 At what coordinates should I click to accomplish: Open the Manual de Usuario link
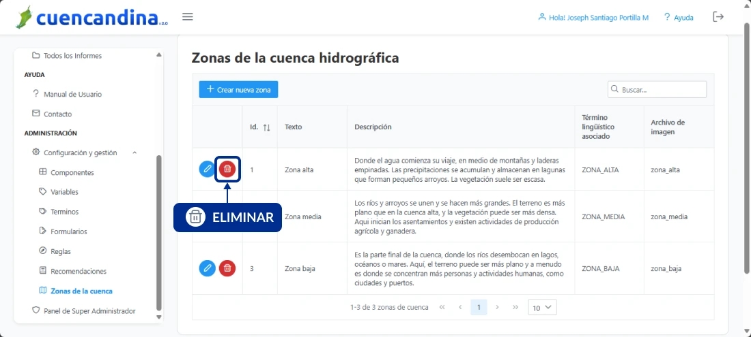coord(72,94)
